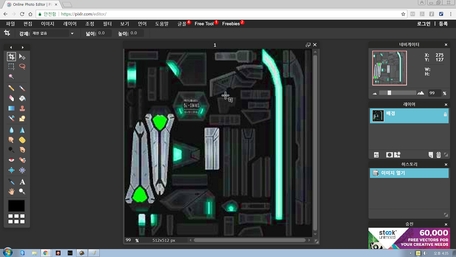Select the Marquee selection tool
The image size is (456, 257).
pyautogui.click(x=11, y=66)
